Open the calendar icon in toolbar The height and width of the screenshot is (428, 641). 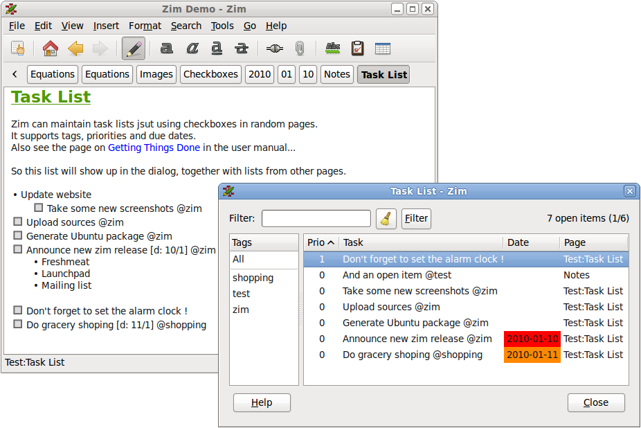click(383, 48)
